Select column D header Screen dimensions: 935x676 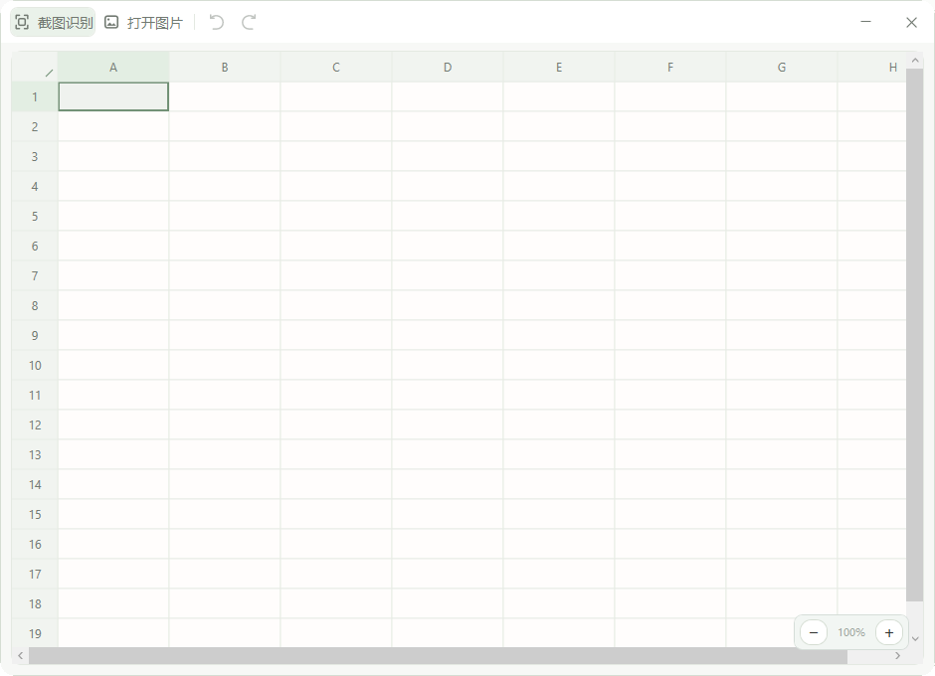click(x=448, y=67)
